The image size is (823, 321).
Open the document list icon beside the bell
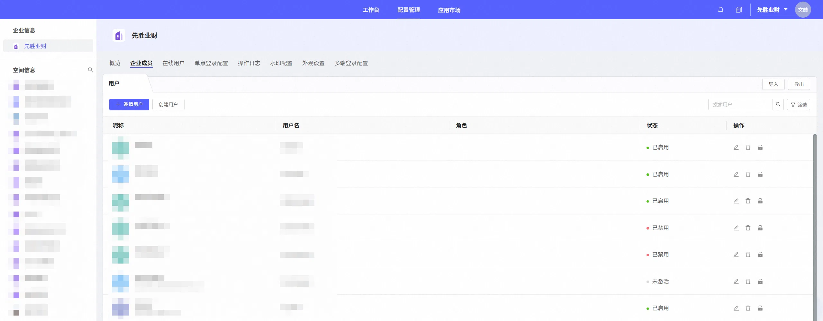(x=739, y=10)
